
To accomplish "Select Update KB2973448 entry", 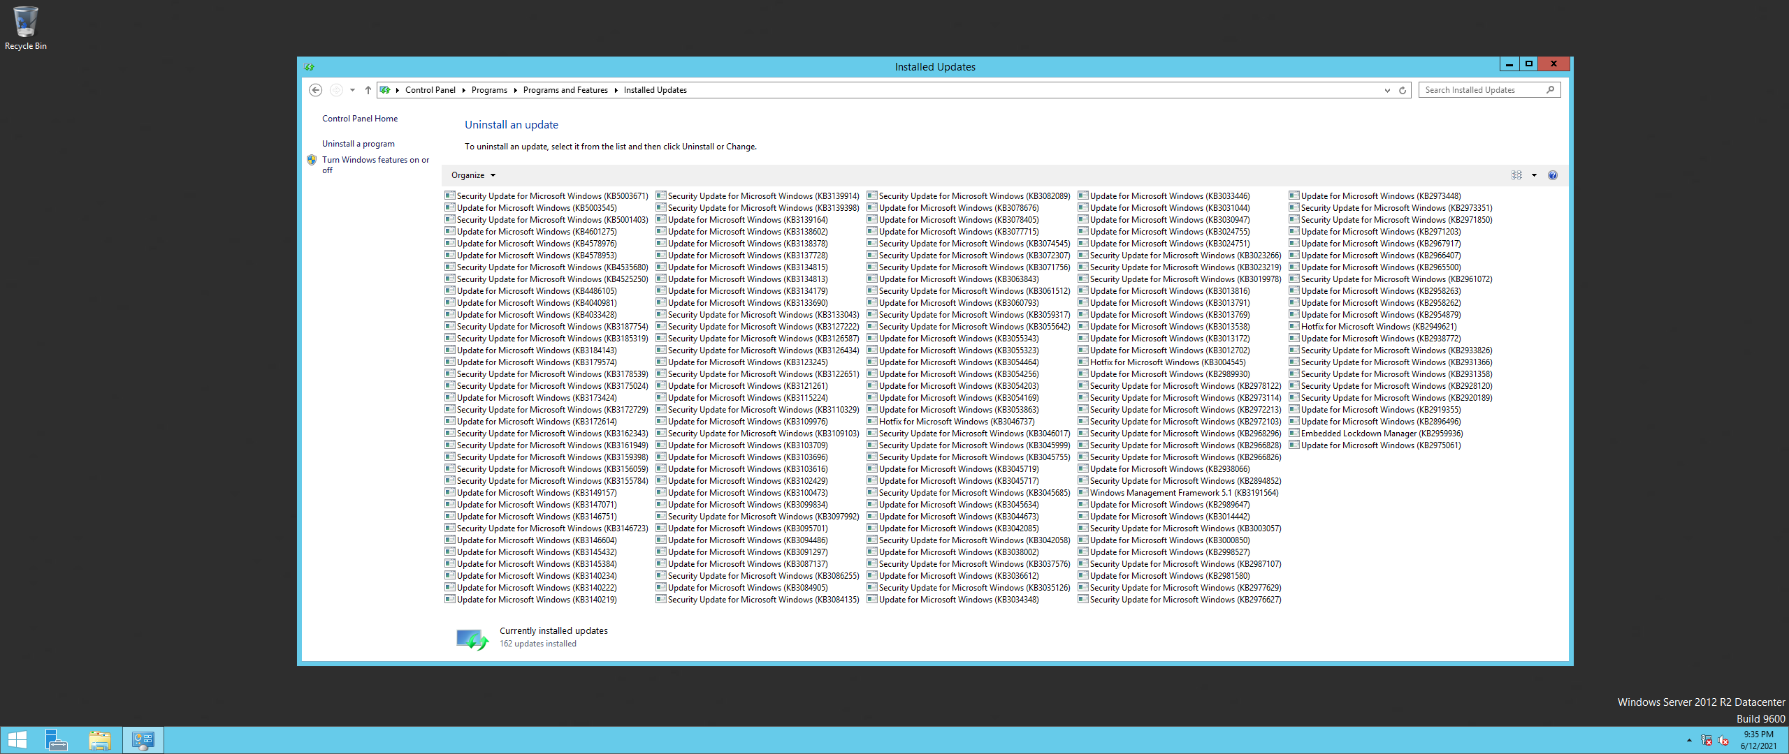I will 1375,196.
